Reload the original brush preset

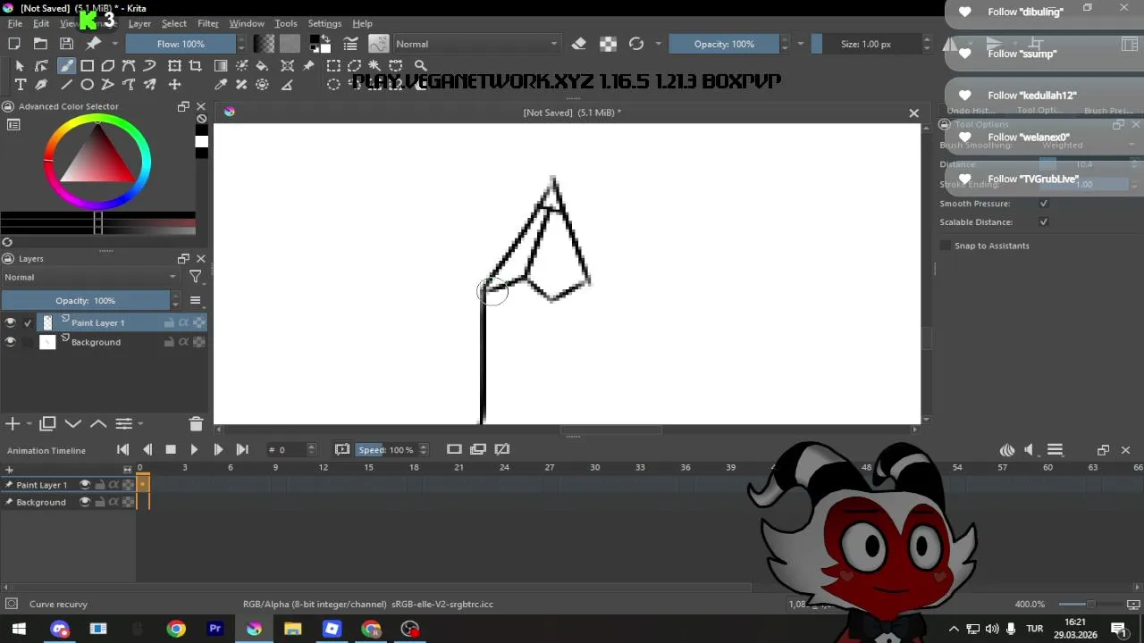click(x=636, y=44)
